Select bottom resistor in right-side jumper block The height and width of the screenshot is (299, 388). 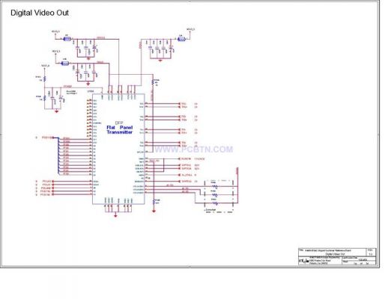point(214,203)
